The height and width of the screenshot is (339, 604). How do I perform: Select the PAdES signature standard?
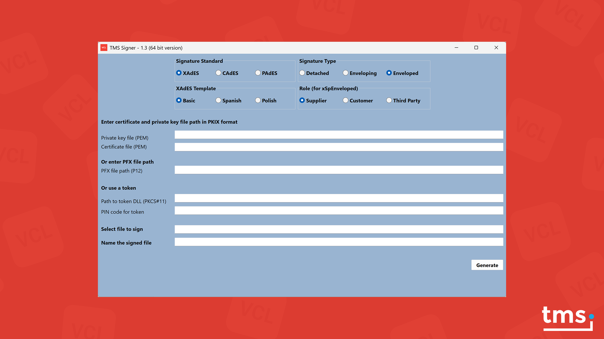[x=258, y=73]
